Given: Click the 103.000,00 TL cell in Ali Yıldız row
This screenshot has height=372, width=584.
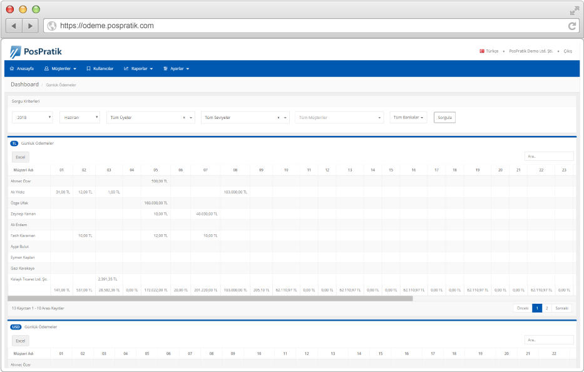Looking at the screenshot, I should 235,192.
